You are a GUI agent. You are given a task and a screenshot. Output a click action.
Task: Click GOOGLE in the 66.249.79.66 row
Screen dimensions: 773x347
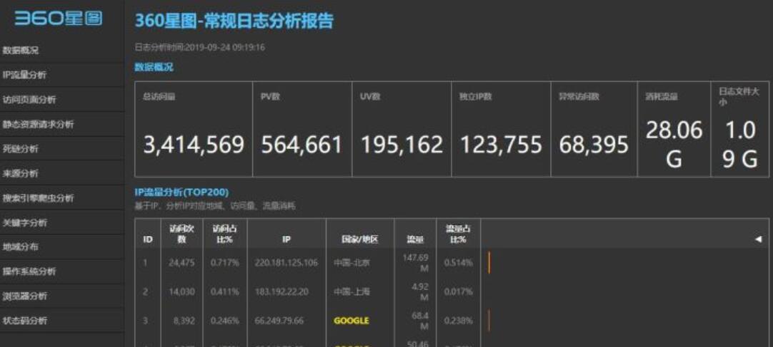coord(351,321)
